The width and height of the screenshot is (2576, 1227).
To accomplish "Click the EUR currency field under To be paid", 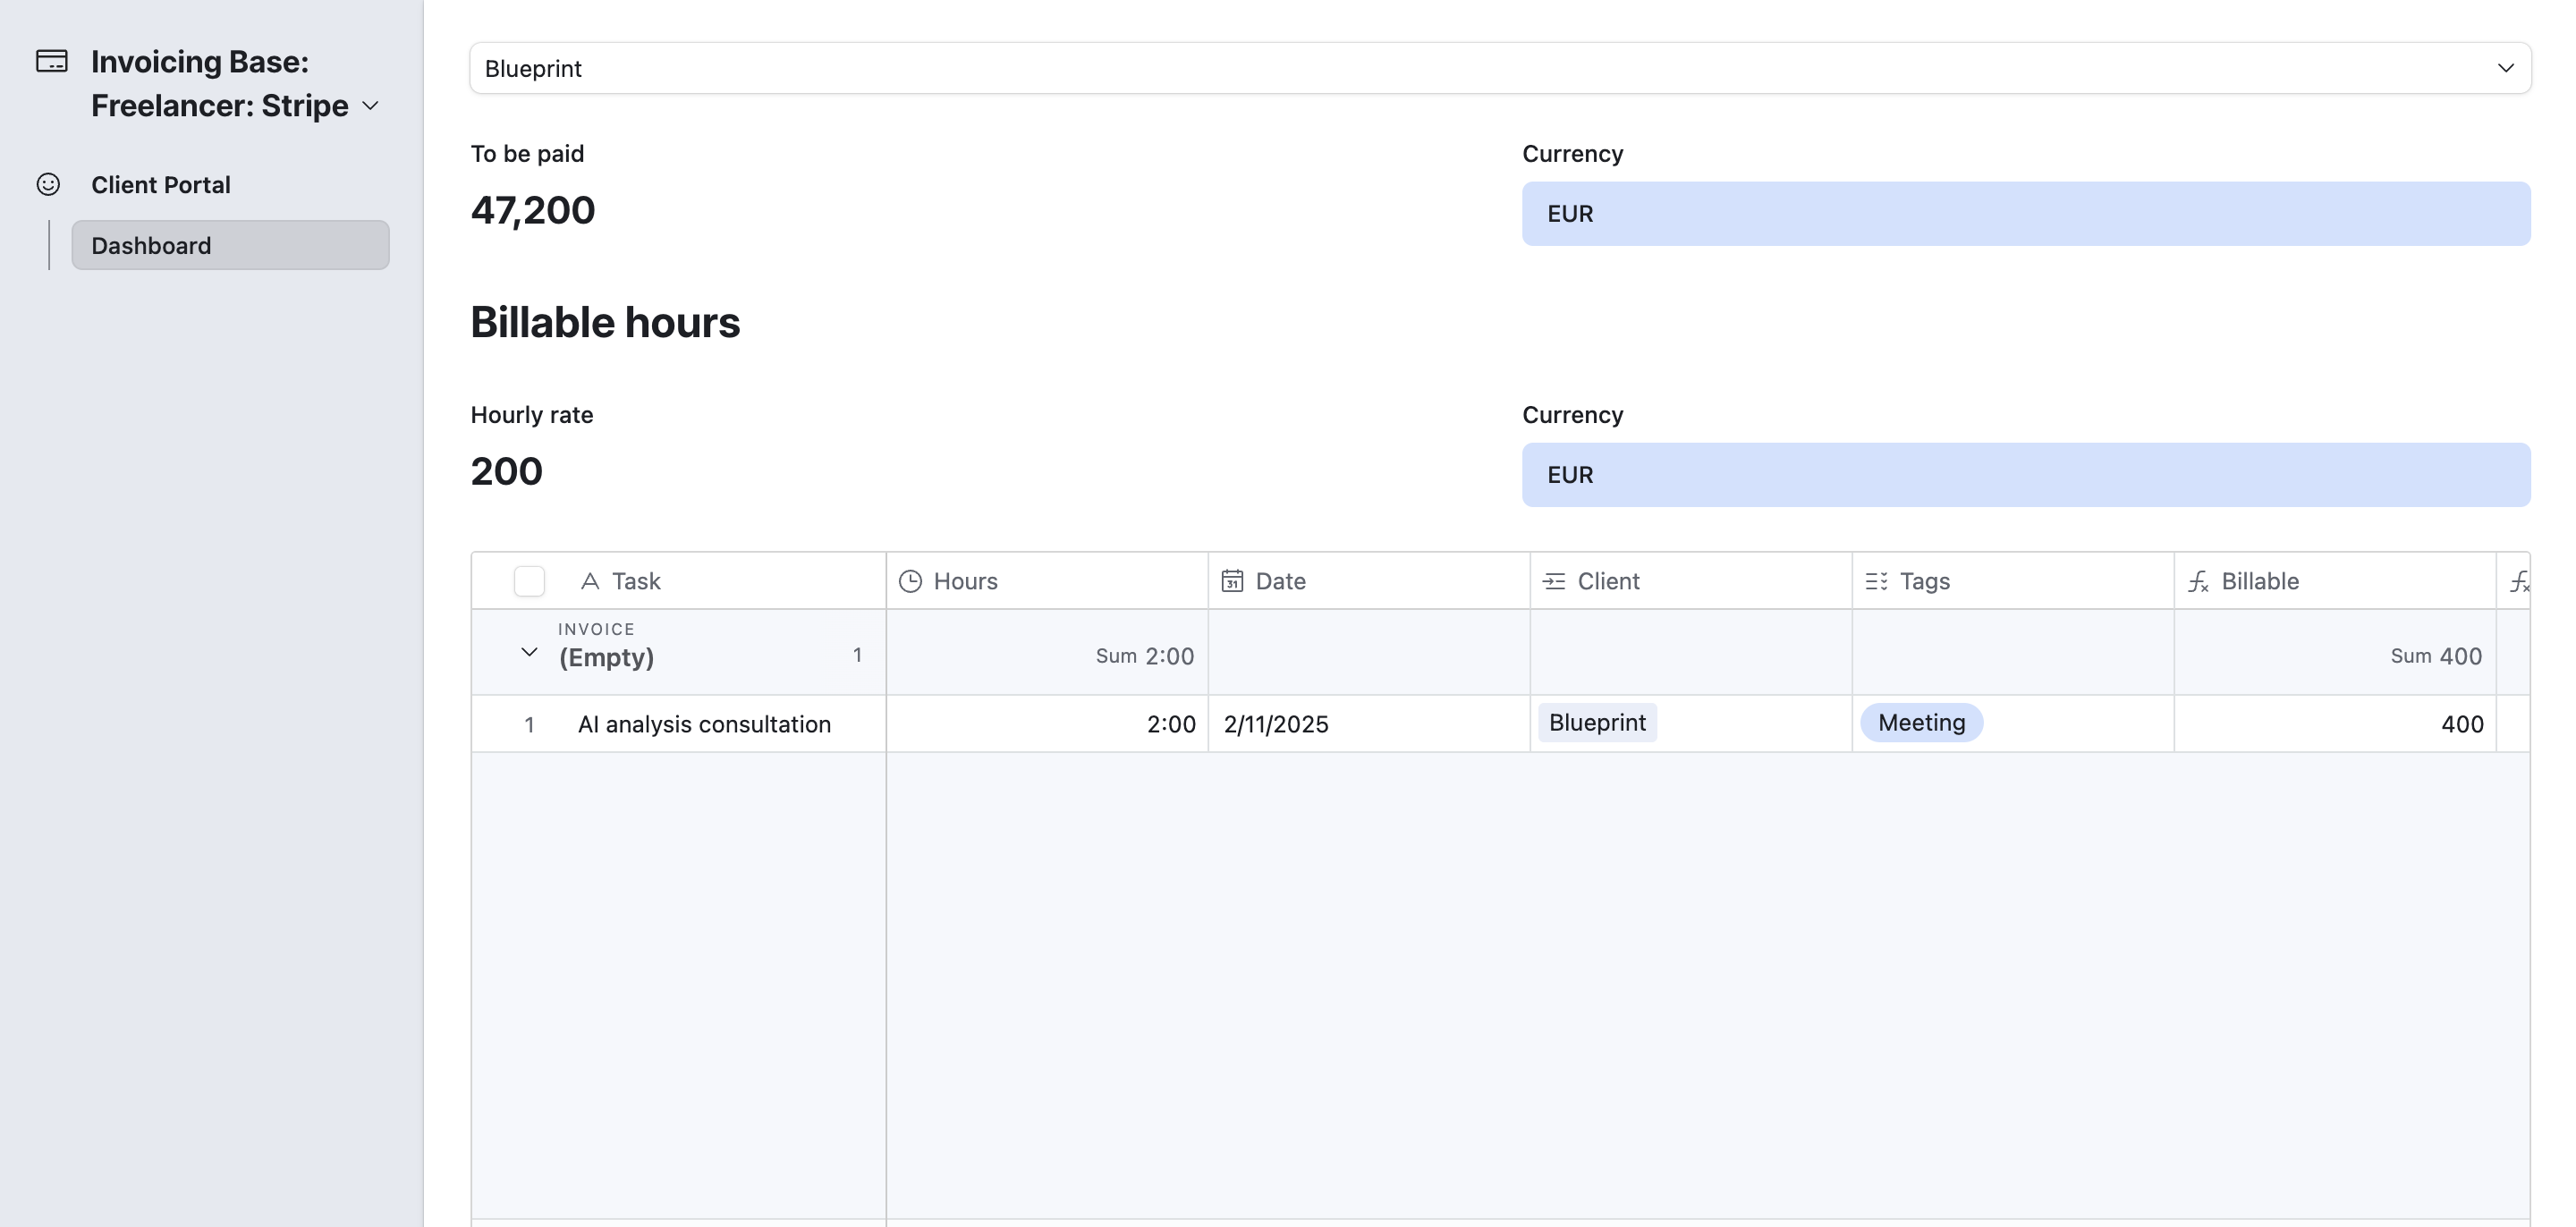I will [x=2026, y=214].
